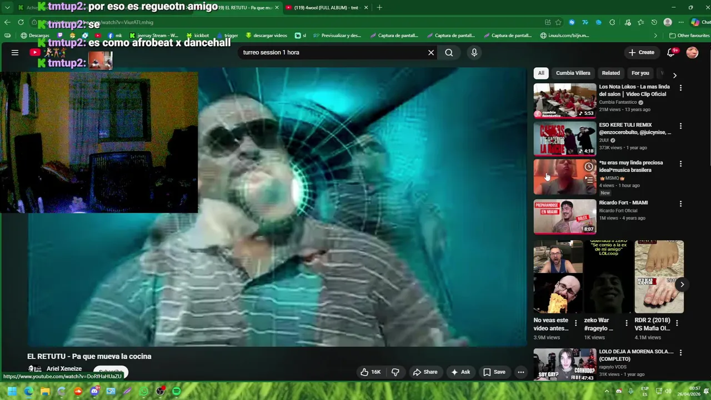The width and height of the screenshot is (711, 400).
Task: Open the Ariel Xeneize channel link
Action: pos(64,369)
